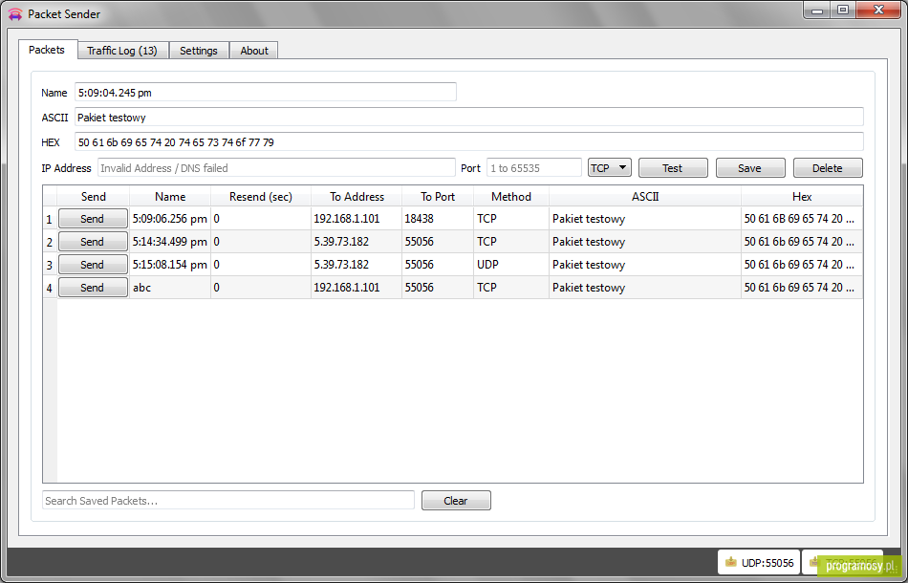908x583 pixels.
Task: Click the Delete button
Action: pos(828,168)
